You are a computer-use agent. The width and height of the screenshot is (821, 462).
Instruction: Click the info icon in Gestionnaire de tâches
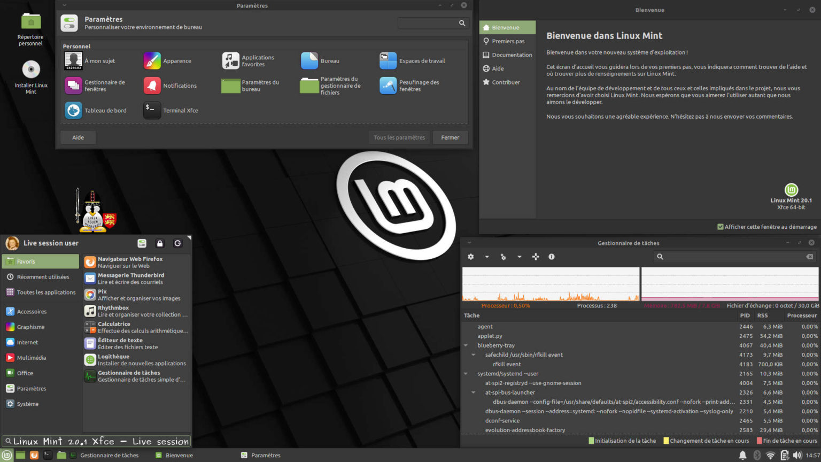(x=552, y=257)
